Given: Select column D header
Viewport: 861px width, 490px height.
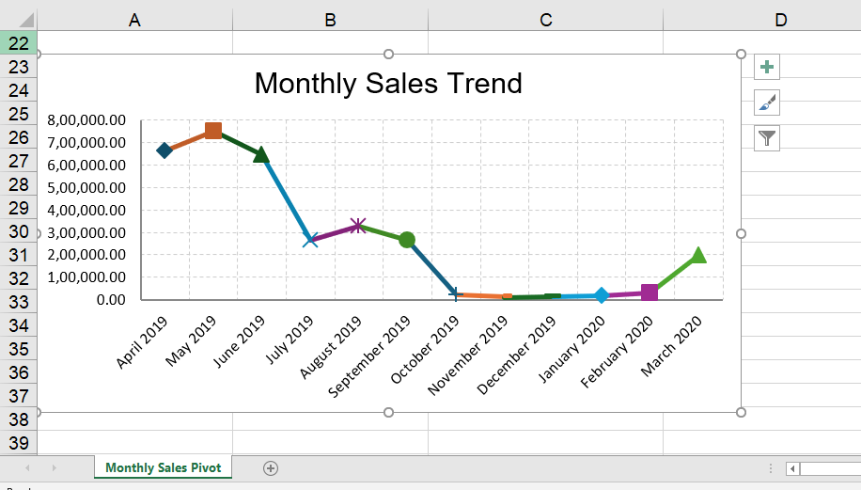Looking at the screenshot, I should (780, 21).
